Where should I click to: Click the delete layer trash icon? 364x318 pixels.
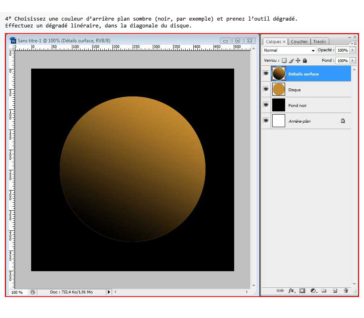346,291
